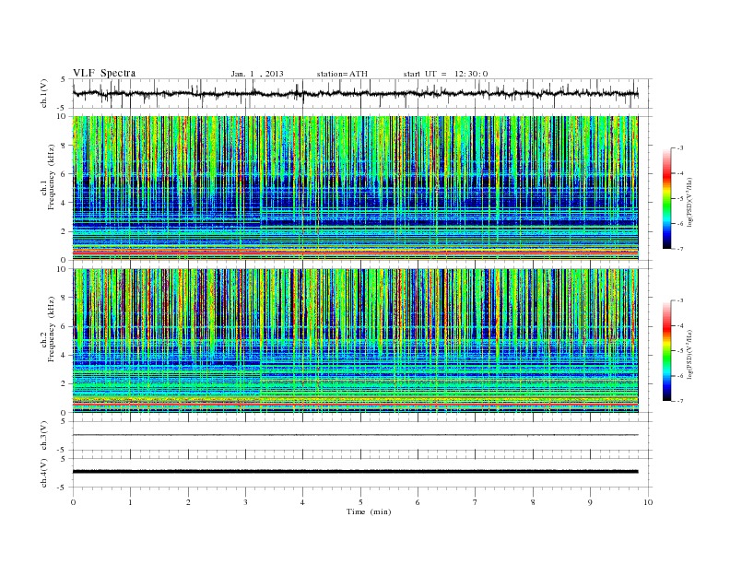
Task: Click inside the ch.1 spectrogram panel
Action: click(x=355, y=188)
